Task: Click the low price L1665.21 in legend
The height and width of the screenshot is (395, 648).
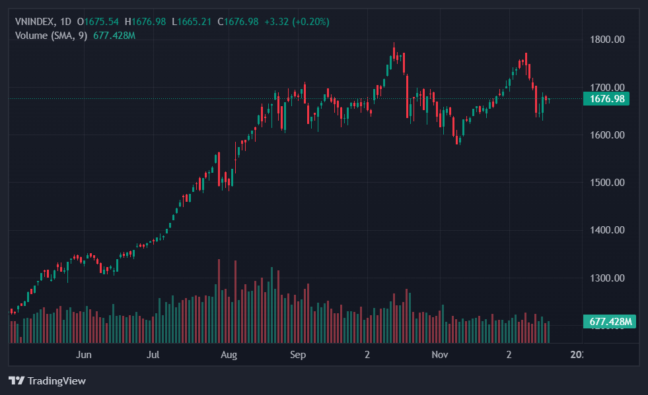Action: coord(192,22)
